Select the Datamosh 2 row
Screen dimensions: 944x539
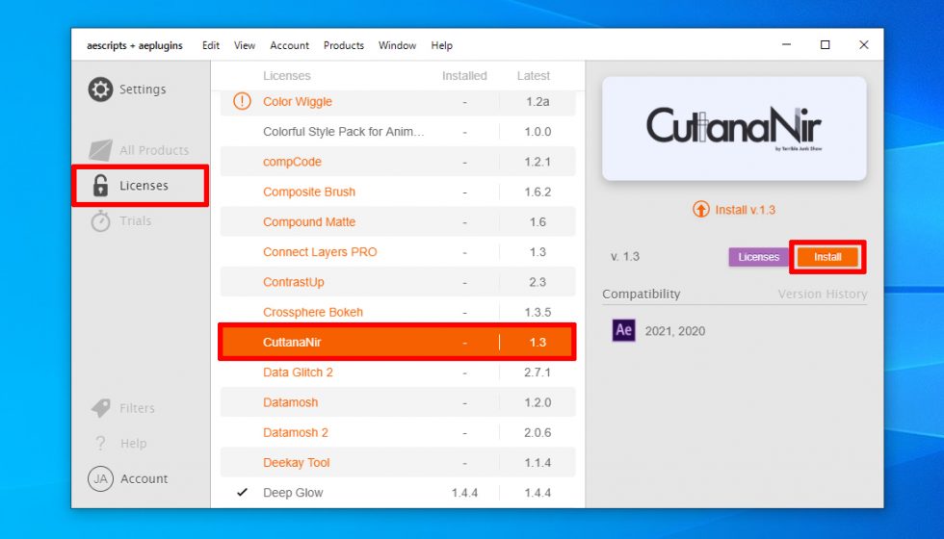[398, 432]
